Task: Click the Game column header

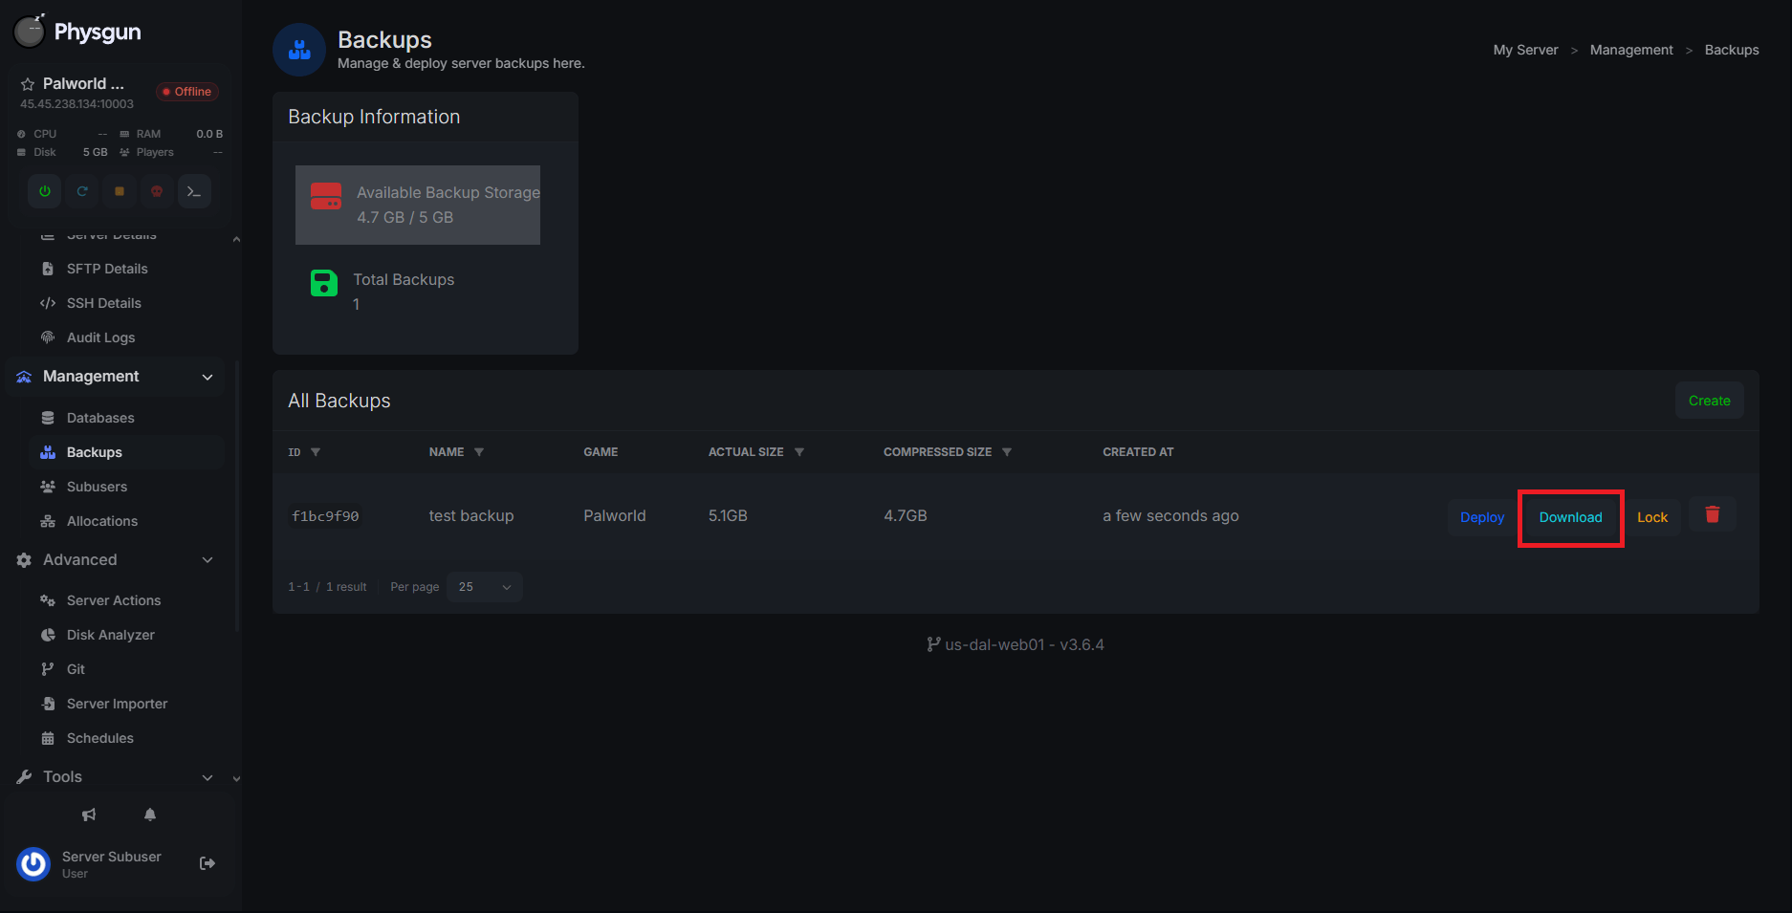Action: click(601, 452)
